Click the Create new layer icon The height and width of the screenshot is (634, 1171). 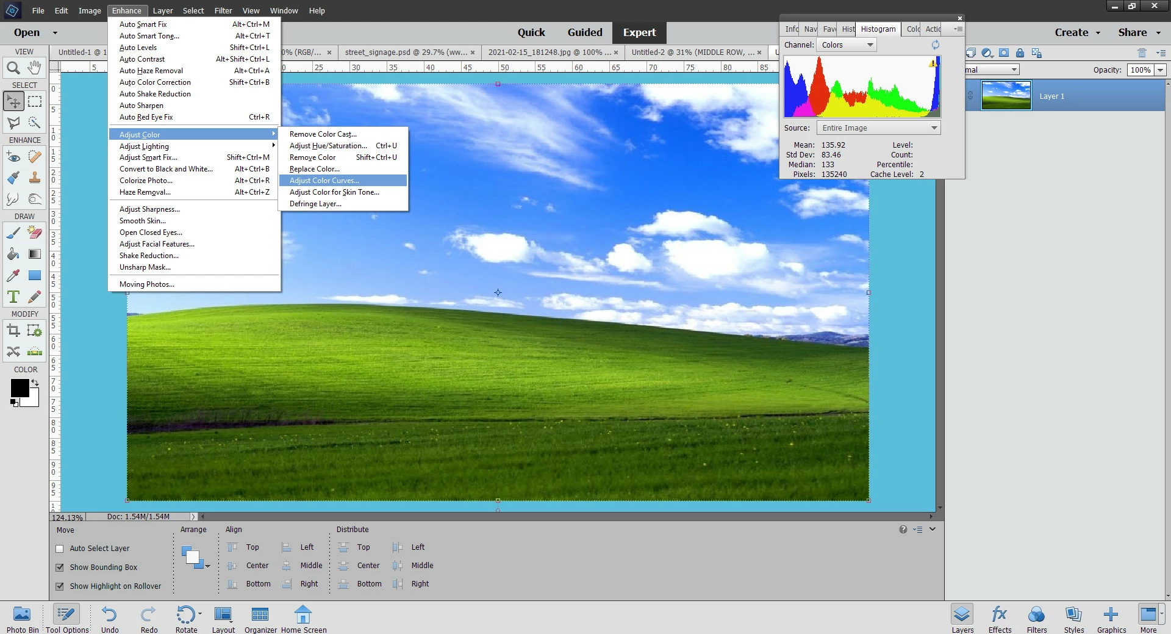(971, 53)
